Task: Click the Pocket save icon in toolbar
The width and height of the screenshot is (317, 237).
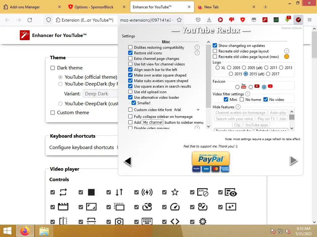Action: 198,20
